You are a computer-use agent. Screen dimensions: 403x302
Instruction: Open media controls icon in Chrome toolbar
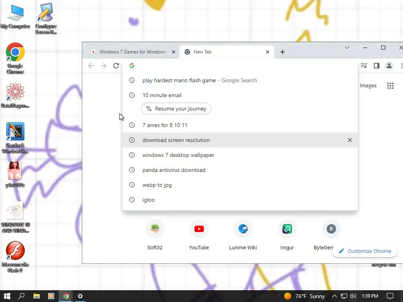(364, 66)
